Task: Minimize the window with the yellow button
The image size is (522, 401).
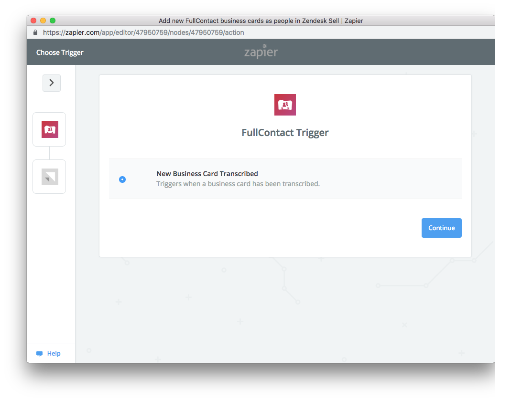Action: pos(43,21)
